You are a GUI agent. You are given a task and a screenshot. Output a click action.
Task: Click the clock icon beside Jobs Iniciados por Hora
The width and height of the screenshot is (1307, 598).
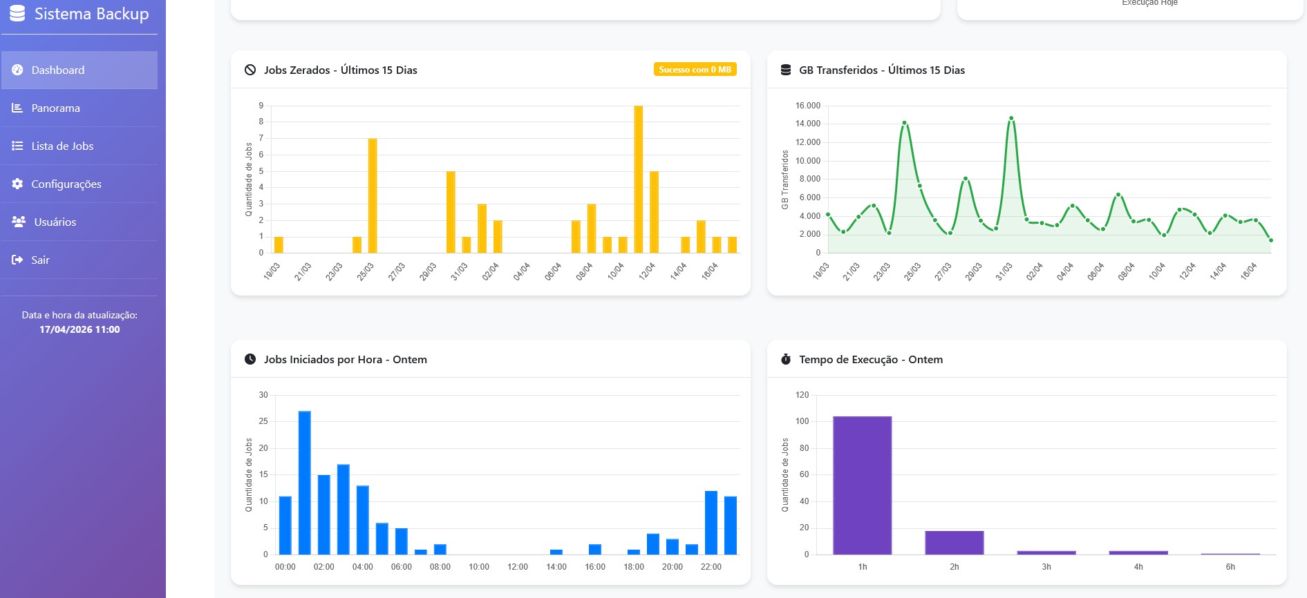250,359
